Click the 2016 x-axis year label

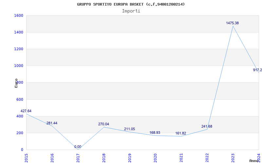click(x=52, y=157)
